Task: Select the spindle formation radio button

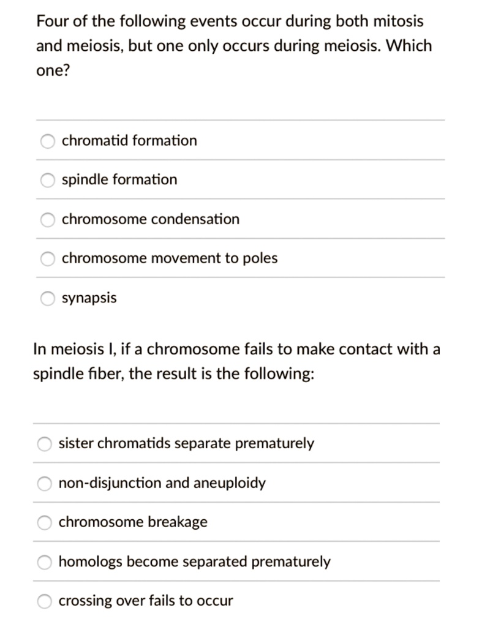Action: (x=47, y=180)
